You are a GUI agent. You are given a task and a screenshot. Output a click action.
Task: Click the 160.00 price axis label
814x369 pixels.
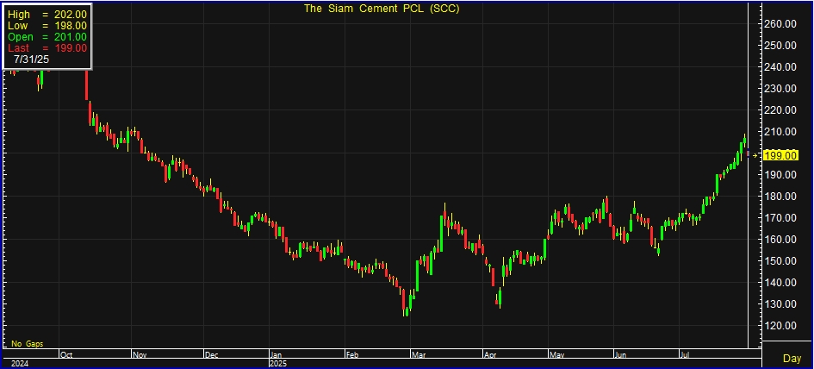[780, 240]
